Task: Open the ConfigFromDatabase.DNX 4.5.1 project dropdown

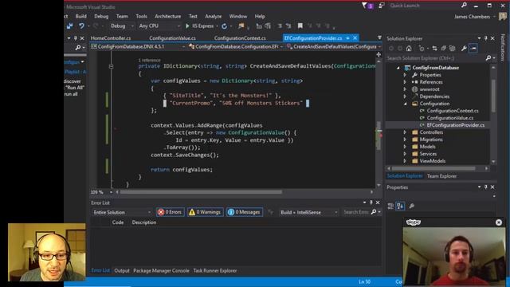Action: click(138, 46)
